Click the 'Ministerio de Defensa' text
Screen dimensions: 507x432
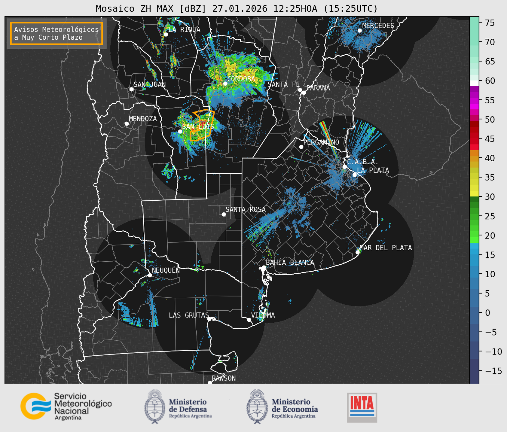point(188,405)
